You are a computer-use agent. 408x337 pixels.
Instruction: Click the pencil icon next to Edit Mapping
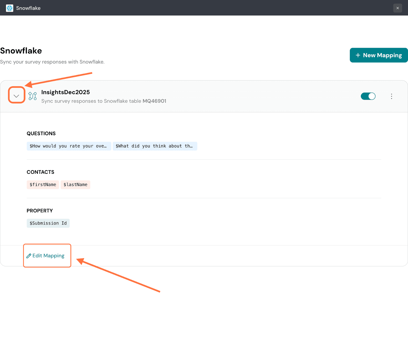29,256
